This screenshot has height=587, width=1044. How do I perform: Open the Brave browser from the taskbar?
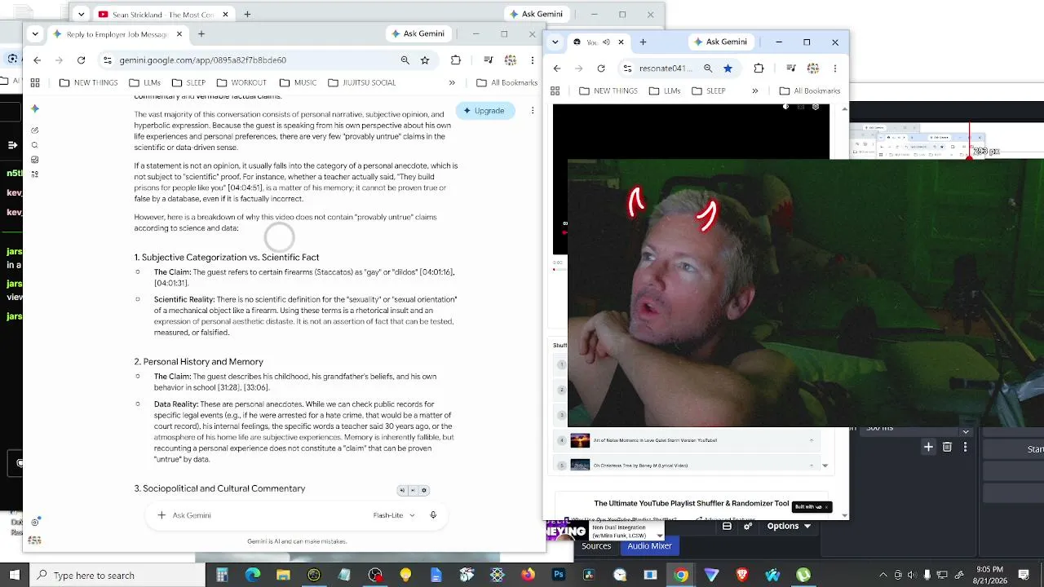pyautogui.click(x=742, y=575)
